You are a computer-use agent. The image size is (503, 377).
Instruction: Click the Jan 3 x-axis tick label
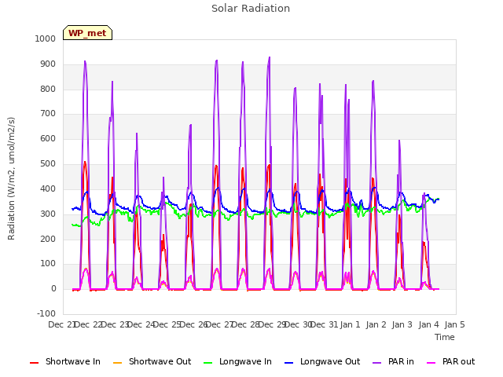pos(402,324)
